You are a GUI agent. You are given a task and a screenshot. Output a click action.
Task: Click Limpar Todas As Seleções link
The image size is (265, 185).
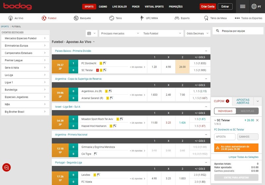[243, 157]
